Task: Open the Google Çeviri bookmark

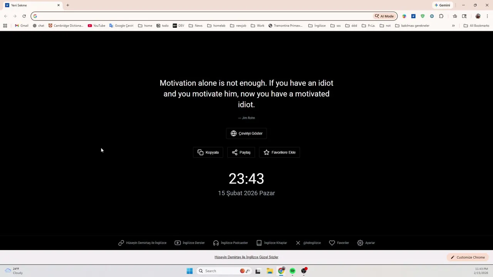Action: click(x=121, y=26)
